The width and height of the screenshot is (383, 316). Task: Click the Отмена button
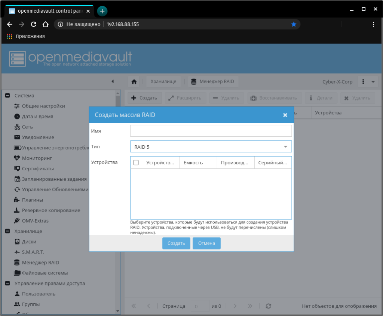(x=206, y=243)
